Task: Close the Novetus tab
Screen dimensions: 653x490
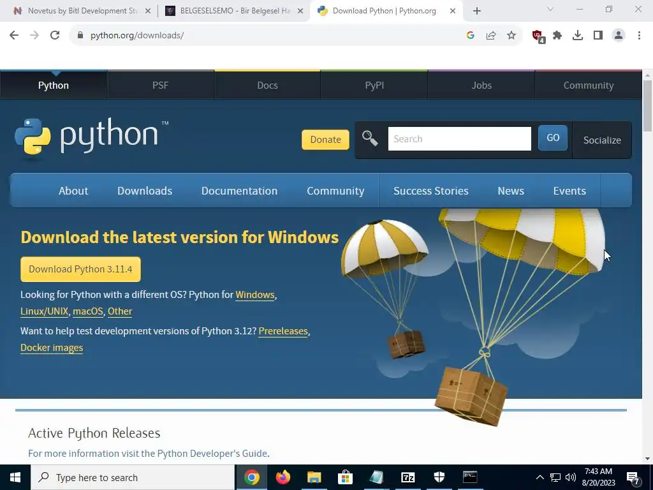Action: 148,11
